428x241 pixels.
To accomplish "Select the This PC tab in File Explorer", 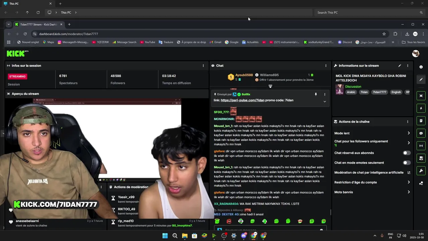I will click(27, 4).
